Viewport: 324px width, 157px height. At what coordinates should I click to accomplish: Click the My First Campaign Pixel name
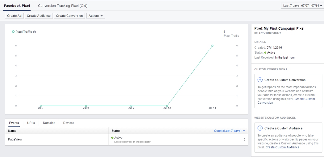click(x=284, y=28)
